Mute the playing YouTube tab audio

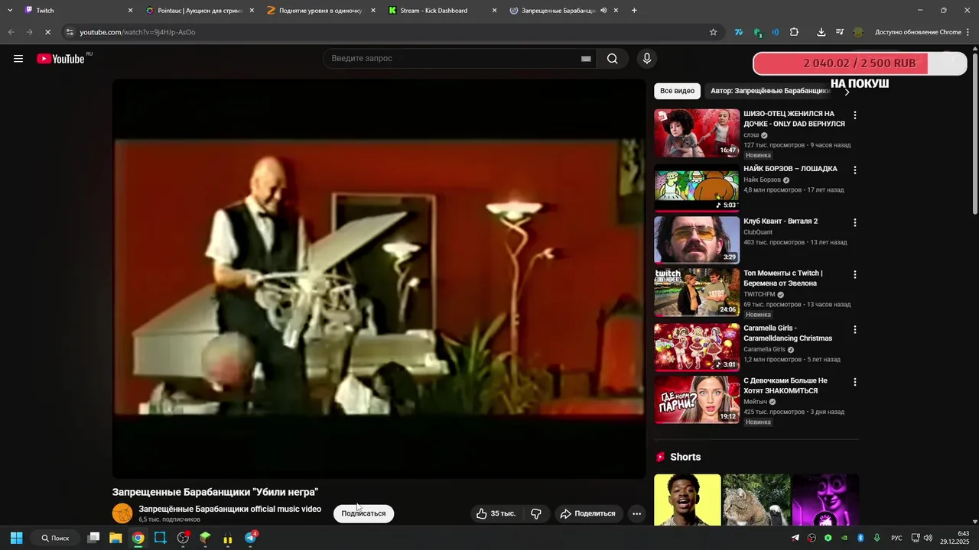pyautogui.click(x=603, y=11)
